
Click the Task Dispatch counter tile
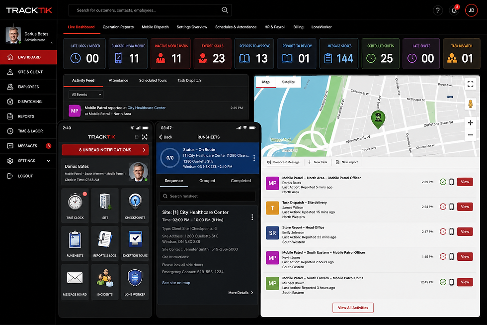tap(461, 53)
